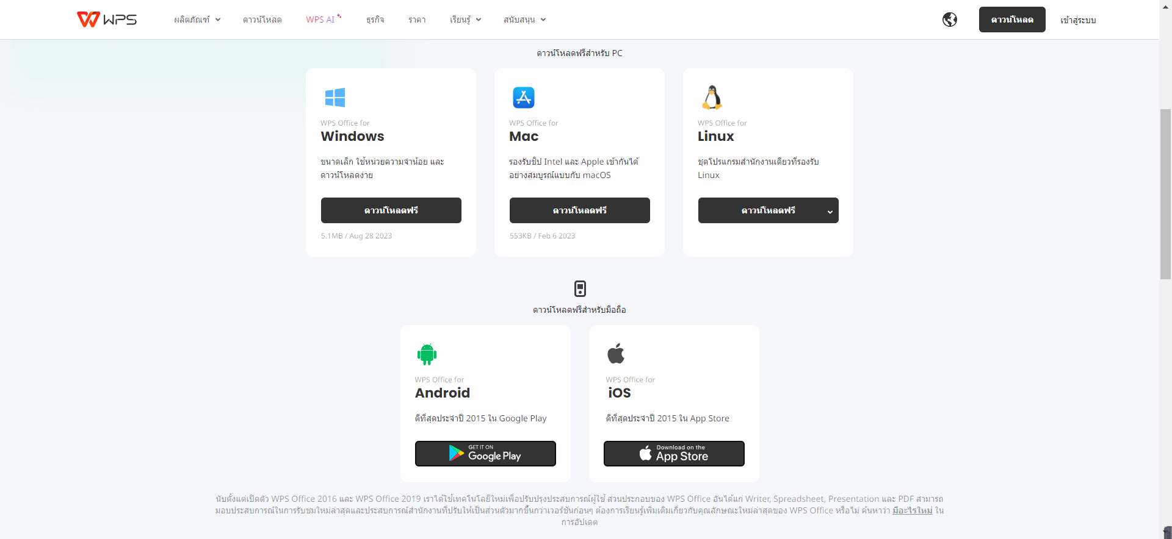Expand the สนับสนุน support menu
This screenshot has width=1172, height=539.
[525, 20]
